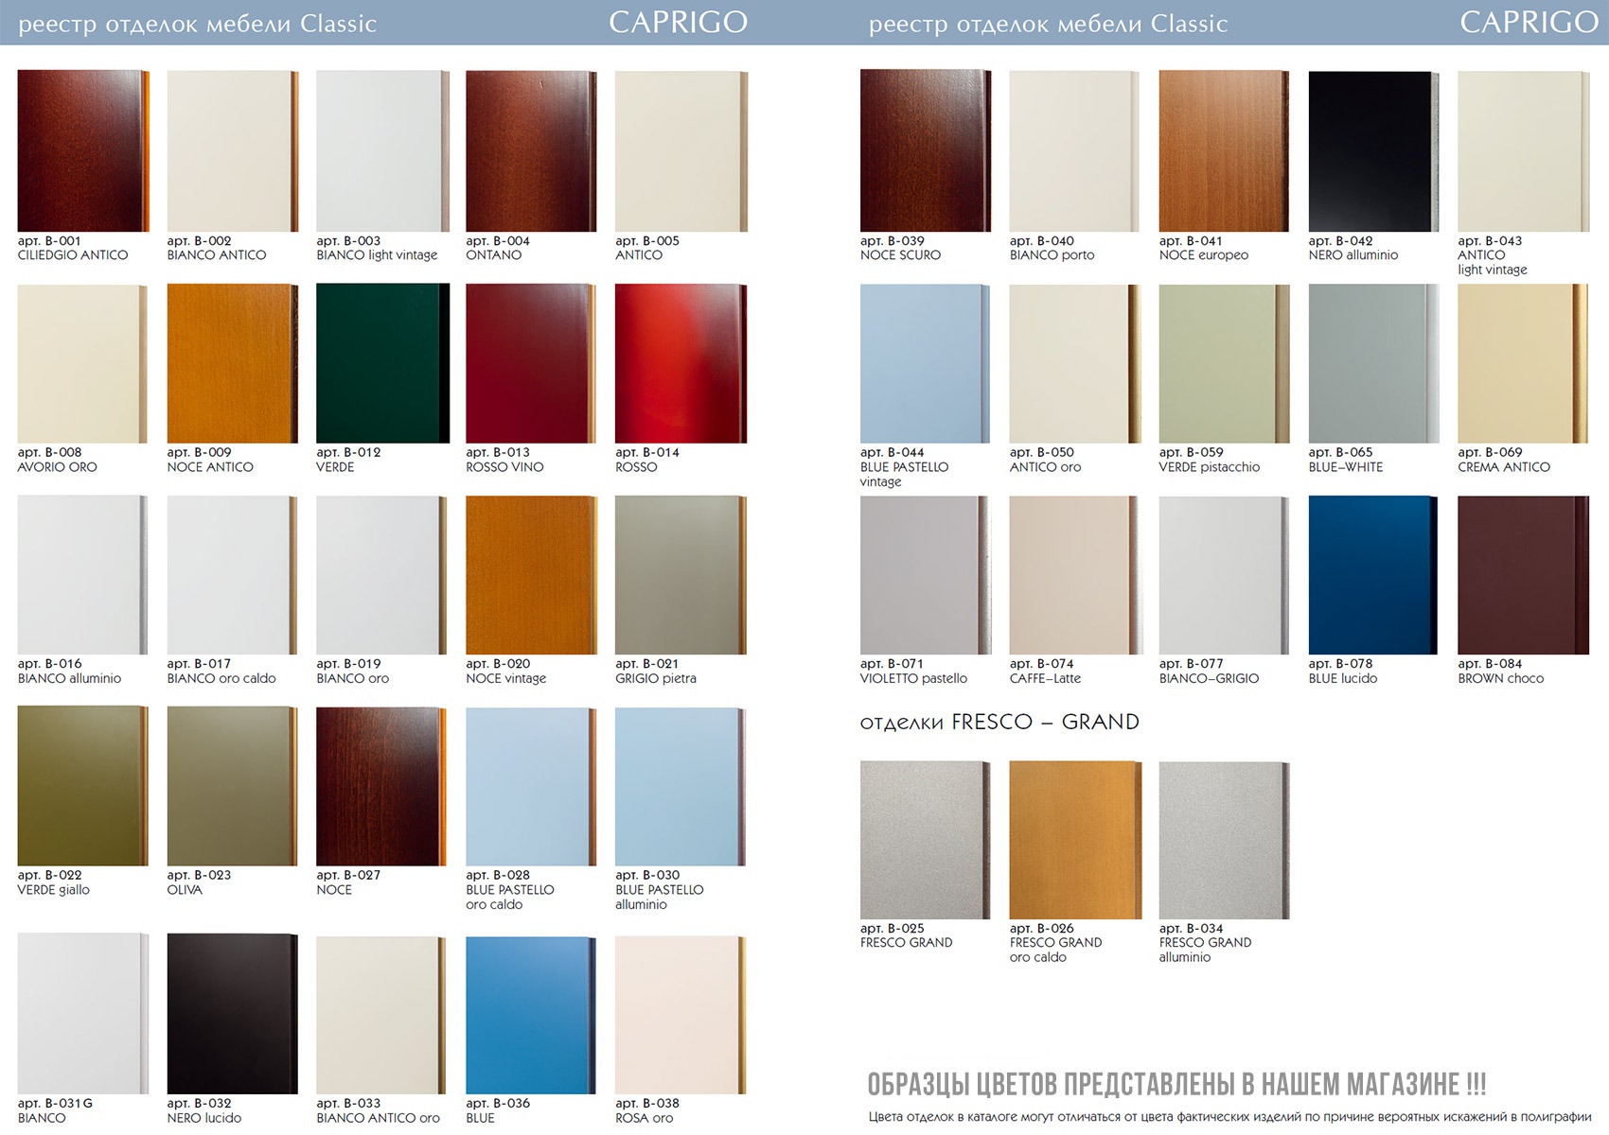The height and width of the screenshot is (1135, 1609).
Task: Select the CILIEDGIO ANTICO B-001 swatch
Action: point(82,150)
